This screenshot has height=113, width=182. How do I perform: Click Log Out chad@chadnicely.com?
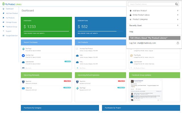[142, 43]
